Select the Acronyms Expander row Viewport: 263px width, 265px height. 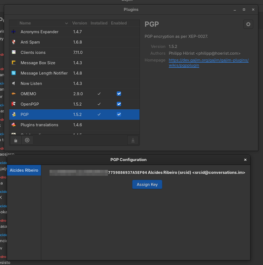coord(74,32)
